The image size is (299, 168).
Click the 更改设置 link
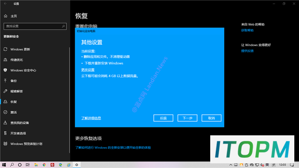[88, 70]
